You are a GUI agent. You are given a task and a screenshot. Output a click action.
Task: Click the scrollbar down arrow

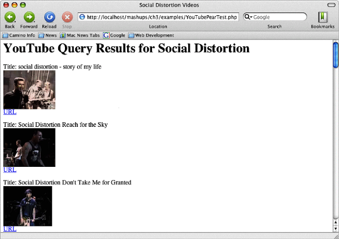pyautogui.click(x=336, y=228)
